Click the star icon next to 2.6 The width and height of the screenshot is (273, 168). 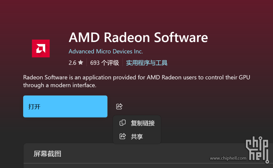(81, 63)
